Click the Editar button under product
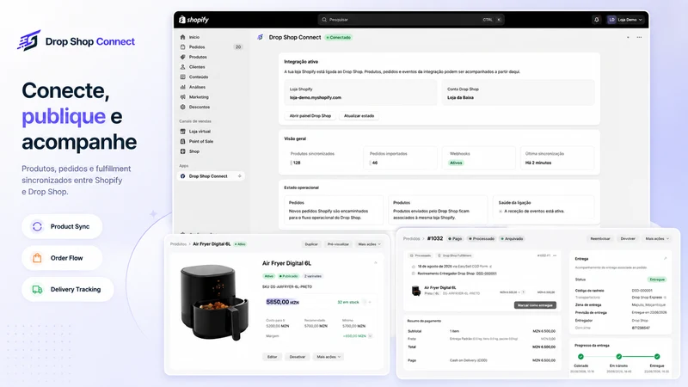 point(272,357)
